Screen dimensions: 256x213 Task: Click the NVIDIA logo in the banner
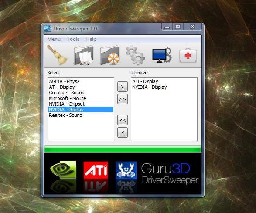click(x=63, y=170)
